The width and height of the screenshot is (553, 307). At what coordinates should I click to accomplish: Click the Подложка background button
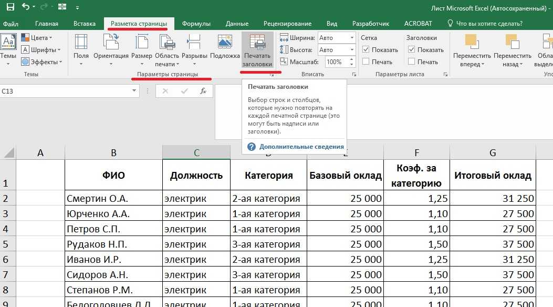pyautogui.click(x=225, y=47)
